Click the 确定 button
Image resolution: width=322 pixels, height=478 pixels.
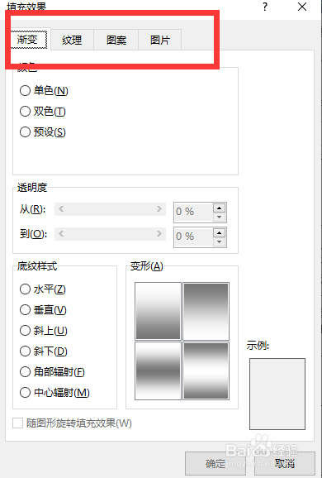(x=215, y=463)
